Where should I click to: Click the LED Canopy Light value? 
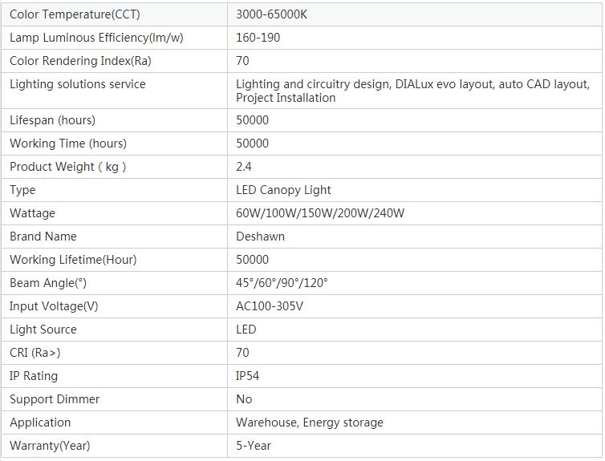pyautogui.click(x=283, y=190)
